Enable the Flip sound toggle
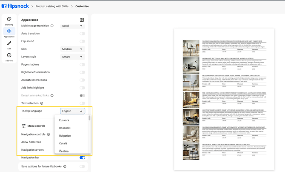 [82, 41]
